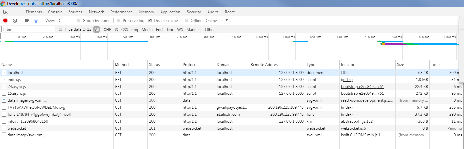The image size is (464, 149).
Task: Clear the network log icon
Action: click(x=15, y=20)
